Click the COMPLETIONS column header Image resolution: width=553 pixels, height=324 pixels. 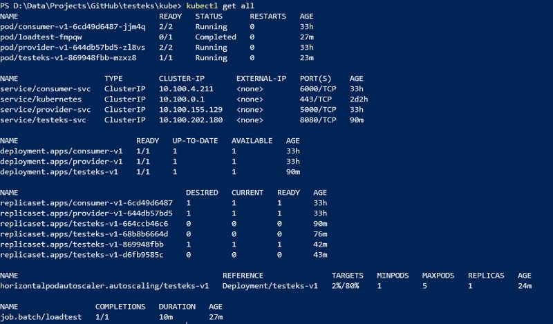click(120, 307)
